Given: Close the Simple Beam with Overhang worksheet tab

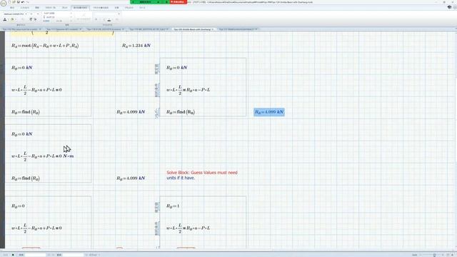Looking at the screenshot, I should tap(214, 29).
